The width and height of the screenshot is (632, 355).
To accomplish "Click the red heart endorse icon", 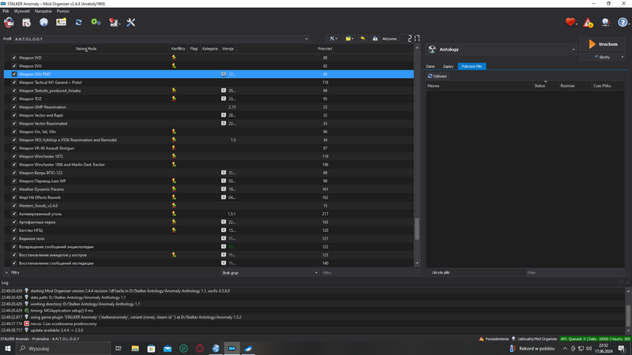I will (570, 22).
